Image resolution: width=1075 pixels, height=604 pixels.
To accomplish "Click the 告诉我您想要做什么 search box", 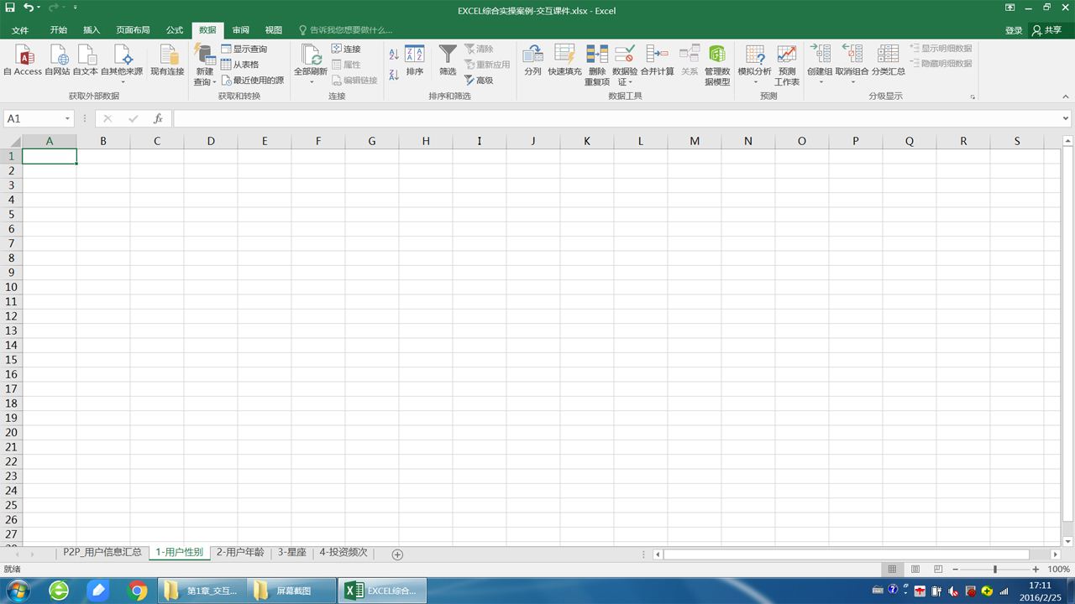I will pos(346,30).
